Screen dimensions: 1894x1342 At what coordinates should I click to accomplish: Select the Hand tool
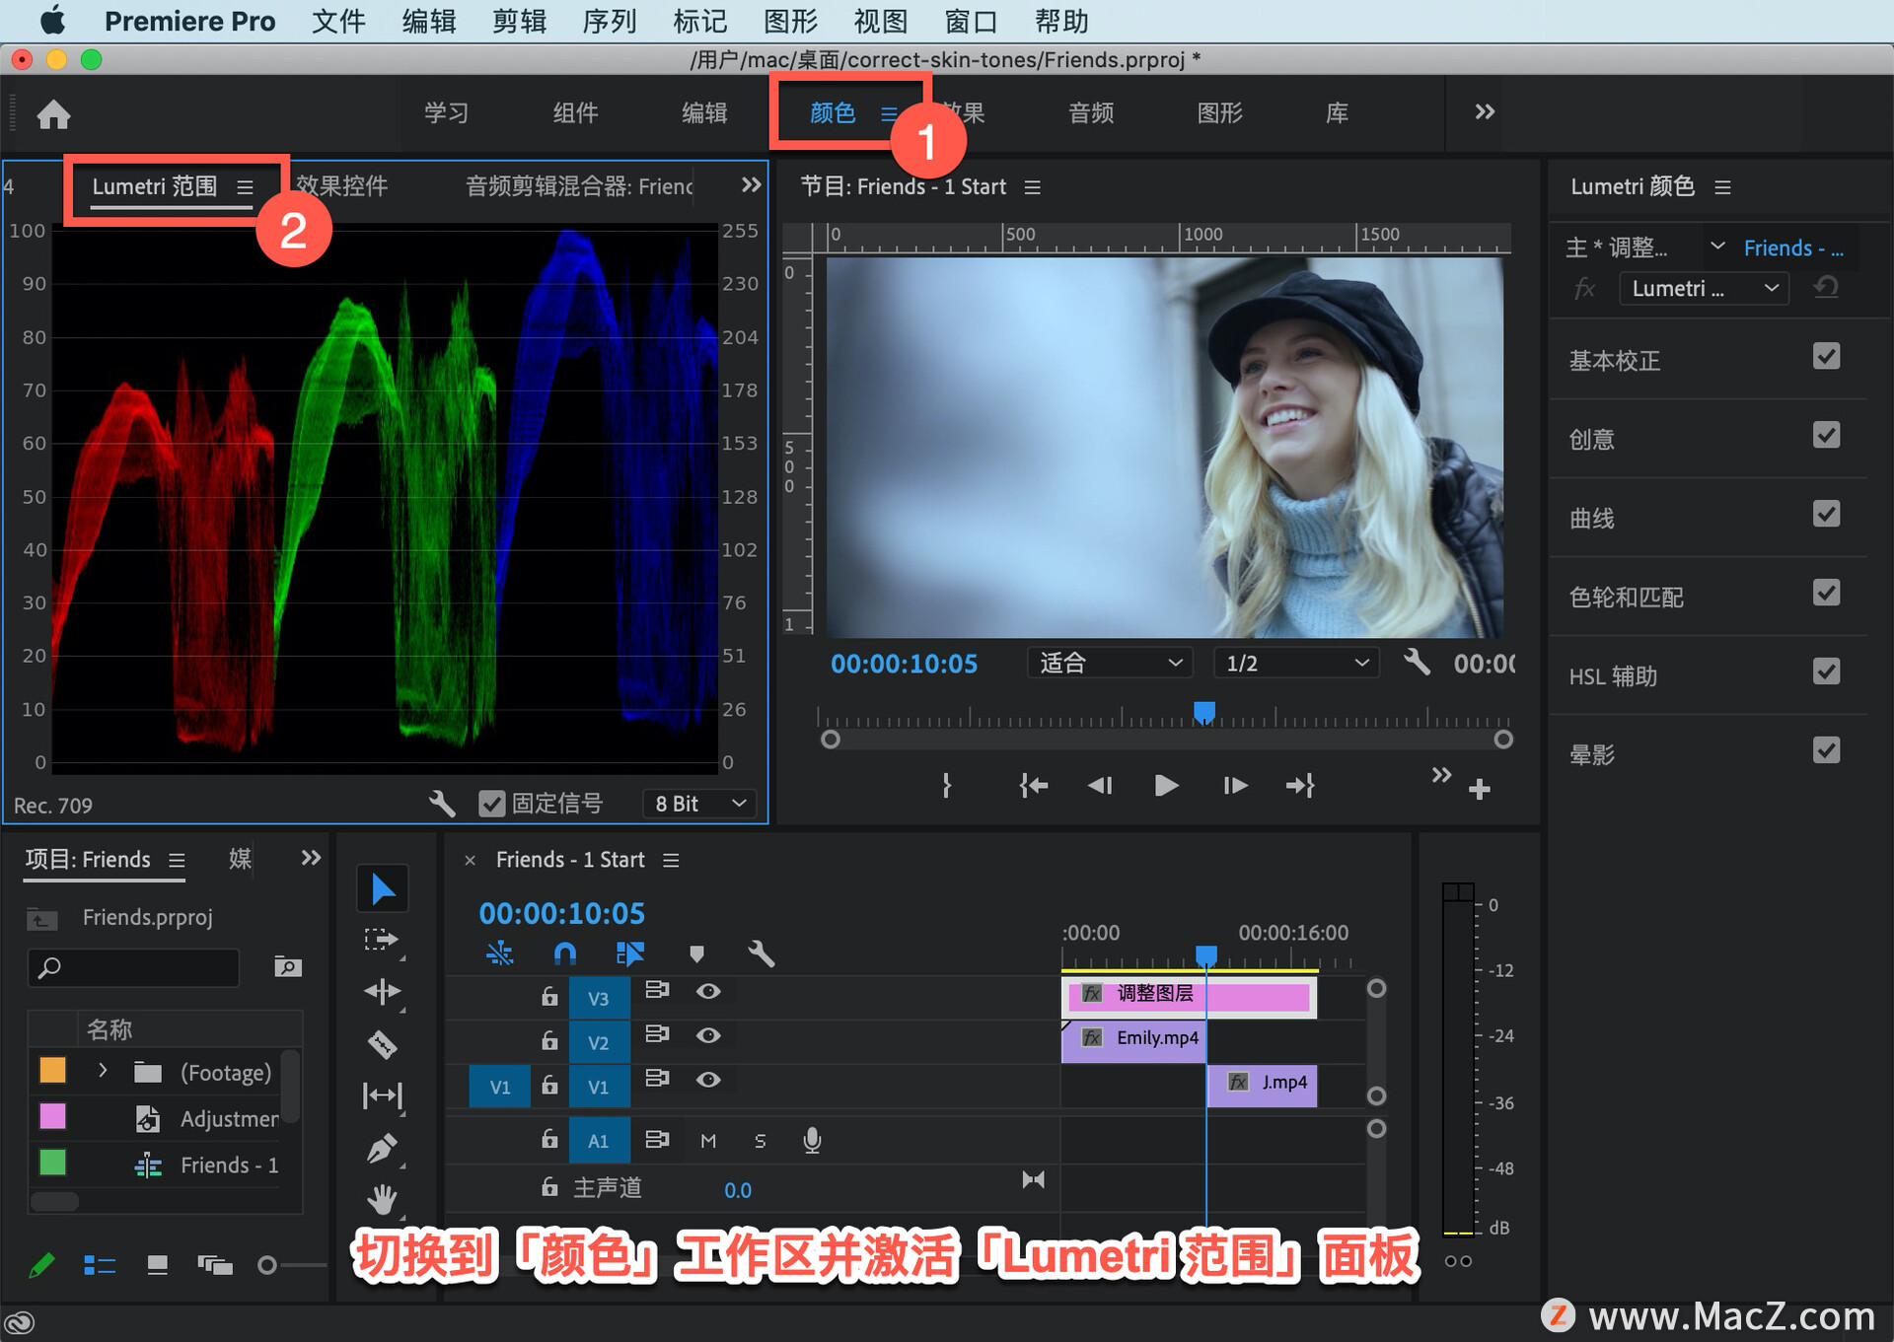pos(382,1199)
